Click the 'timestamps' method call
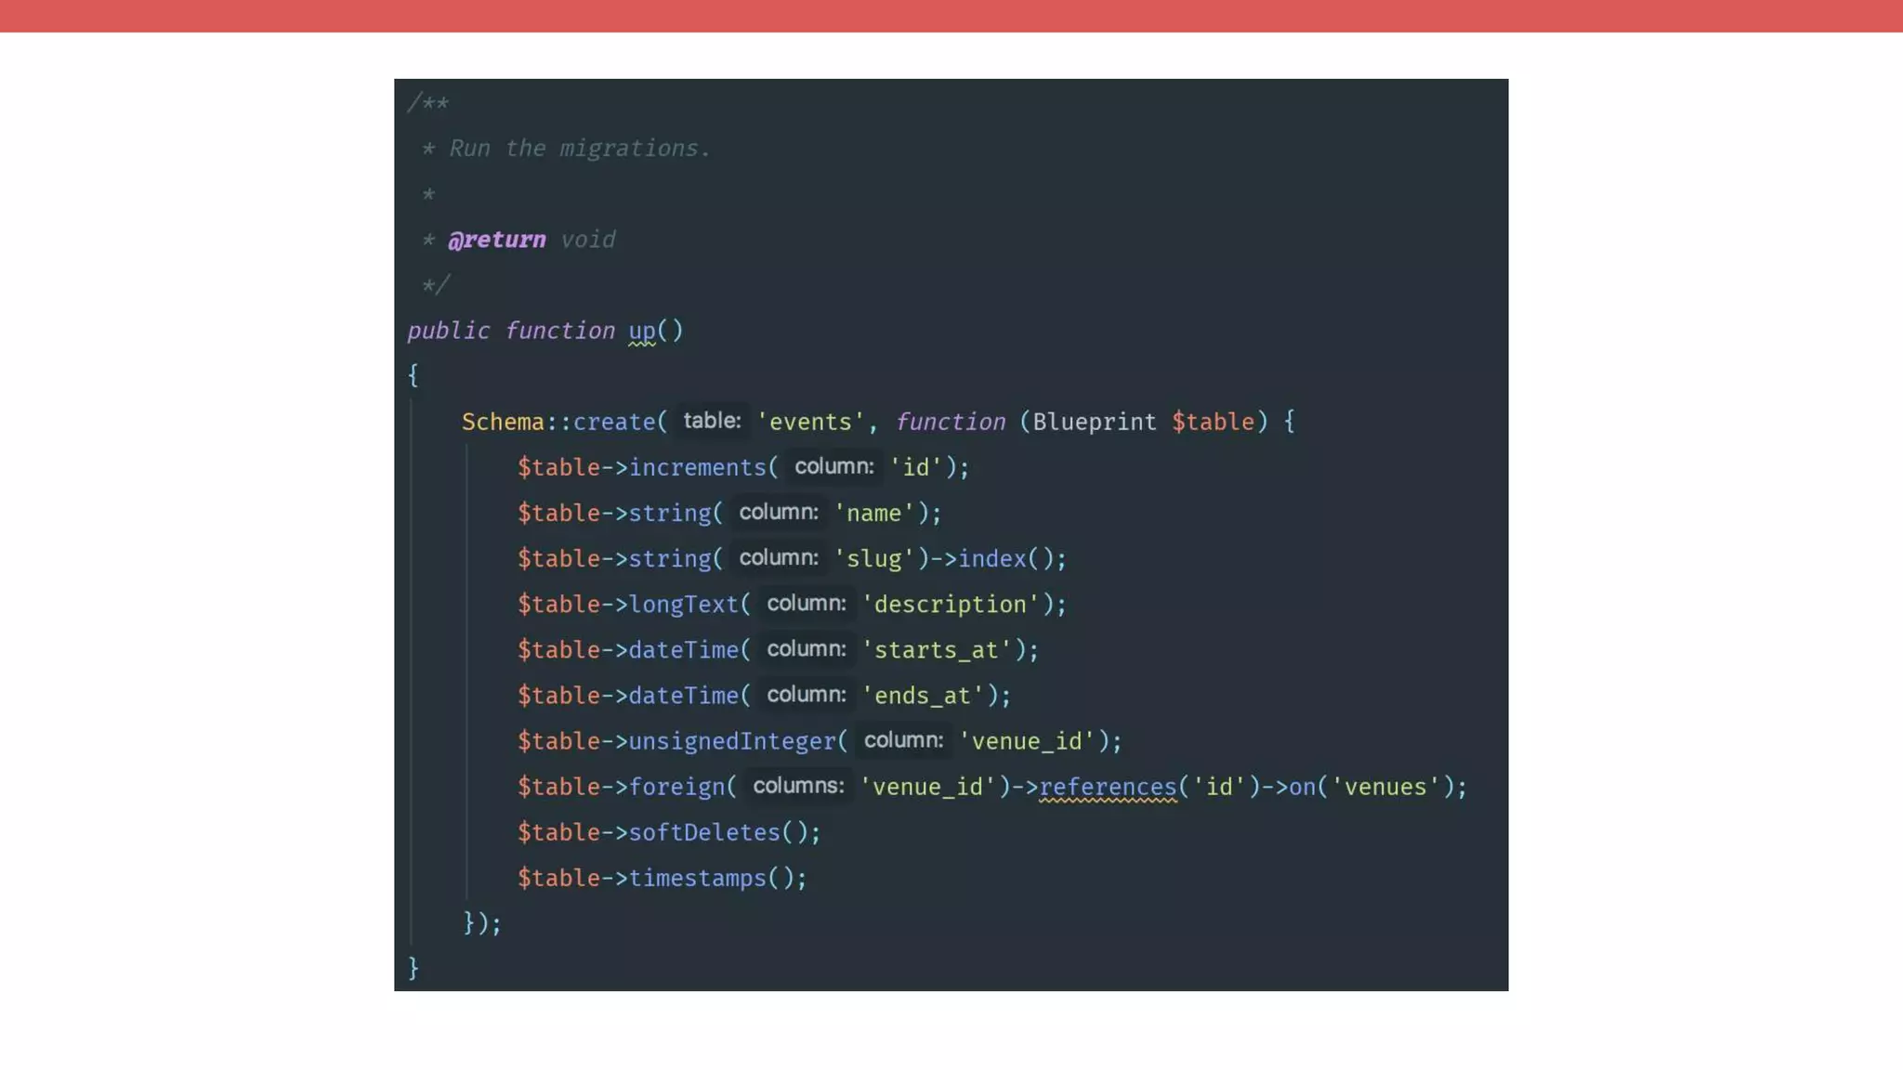 [697, 878]
